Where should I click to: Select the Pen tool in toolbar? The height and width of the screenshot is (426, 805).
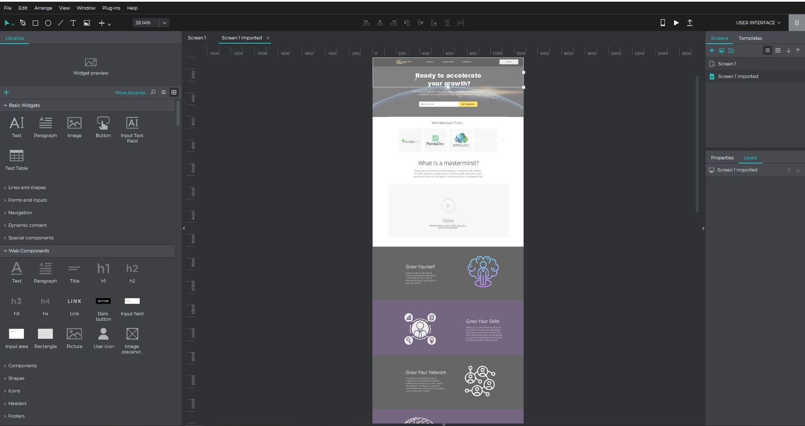pos(23,23)
